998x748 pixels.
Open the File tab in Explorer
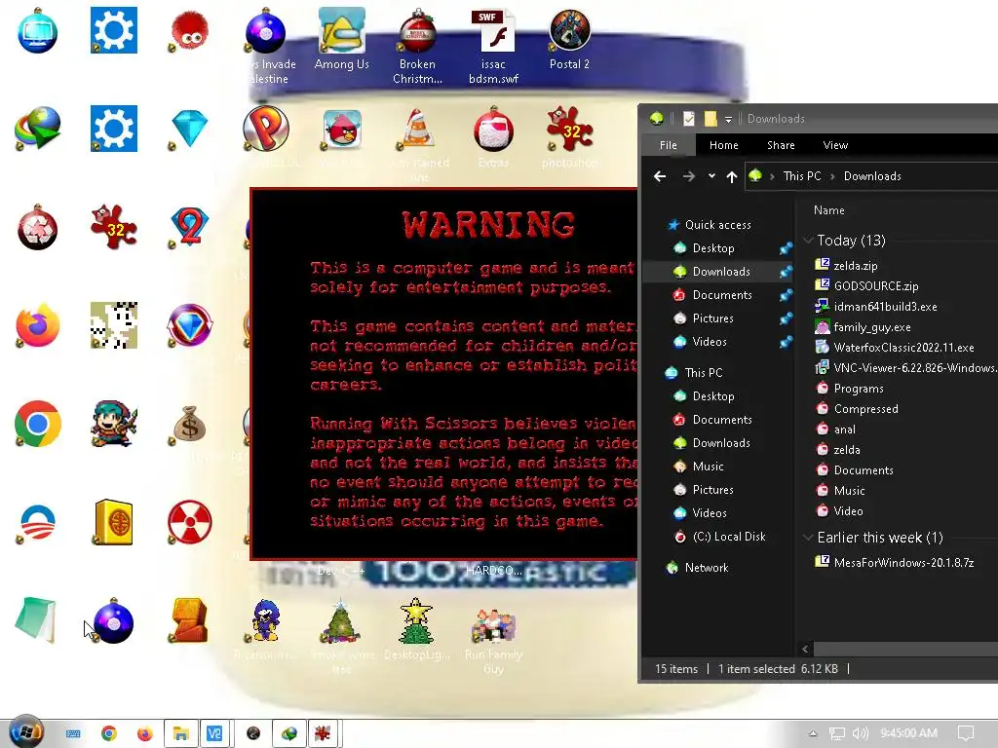669,145
